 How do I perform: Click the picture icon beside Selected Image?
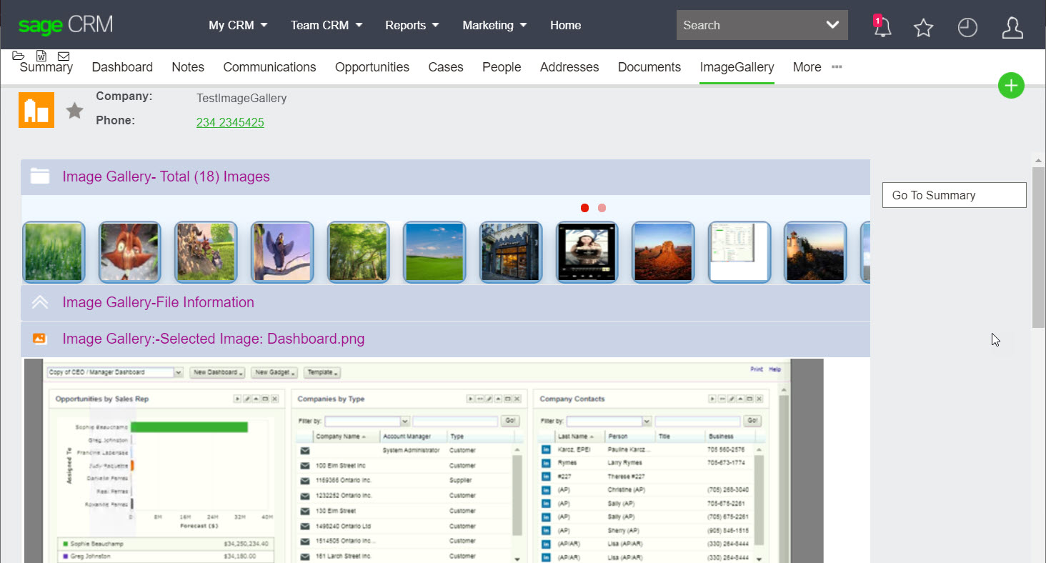tap(40, 339)
